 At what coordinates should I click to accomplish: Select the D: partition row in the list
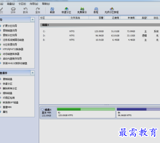(100, 36)
